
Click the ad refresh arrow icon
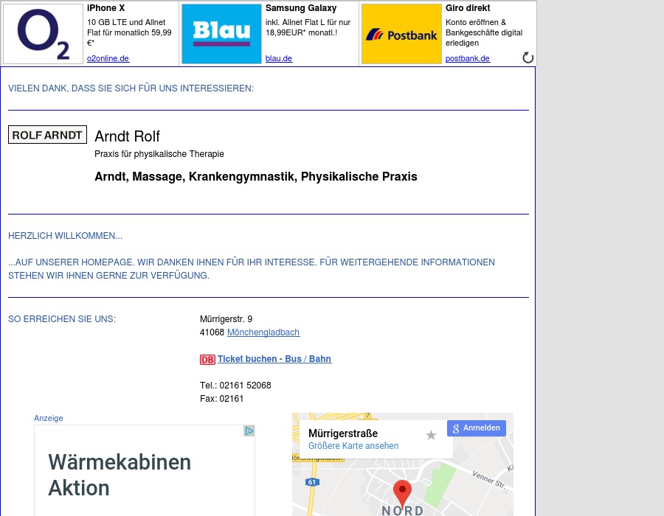(x=528, y=57)
